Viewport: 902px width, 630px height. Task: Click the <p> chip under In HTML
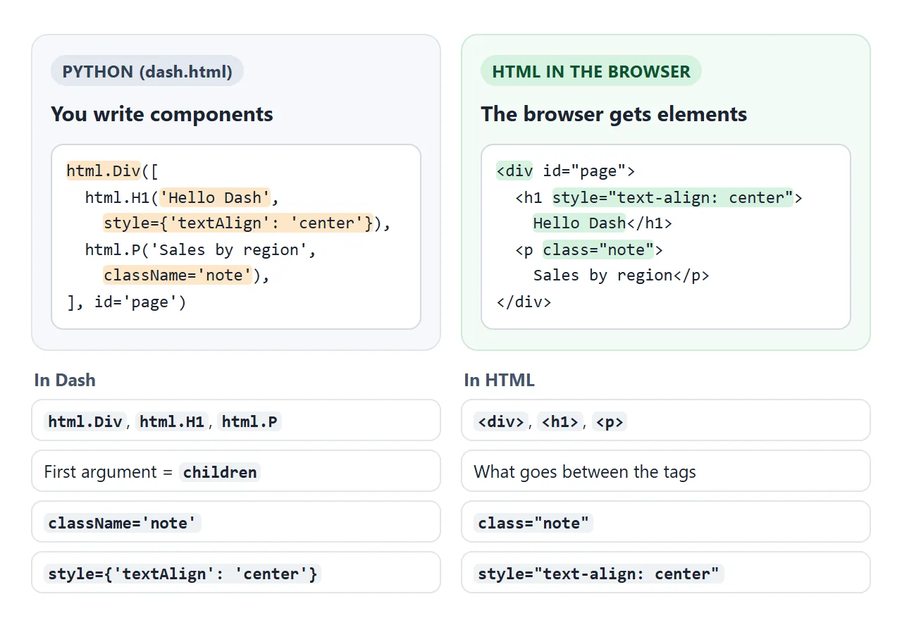[610, 422]
